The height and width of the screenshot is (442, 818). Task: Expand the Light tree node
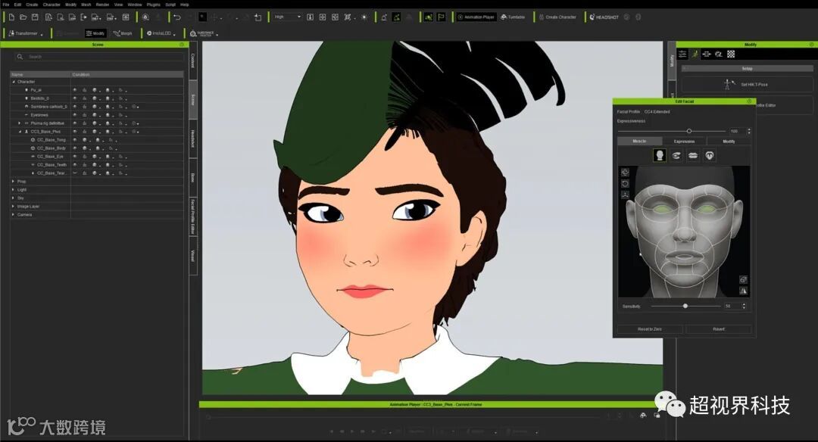point(14,190)
